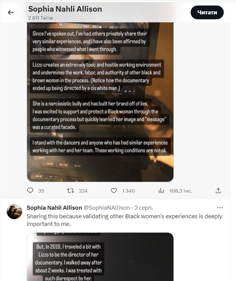236x281 pixels.
Task: Click the 1 340 likes count
Action: coord(128,191)
